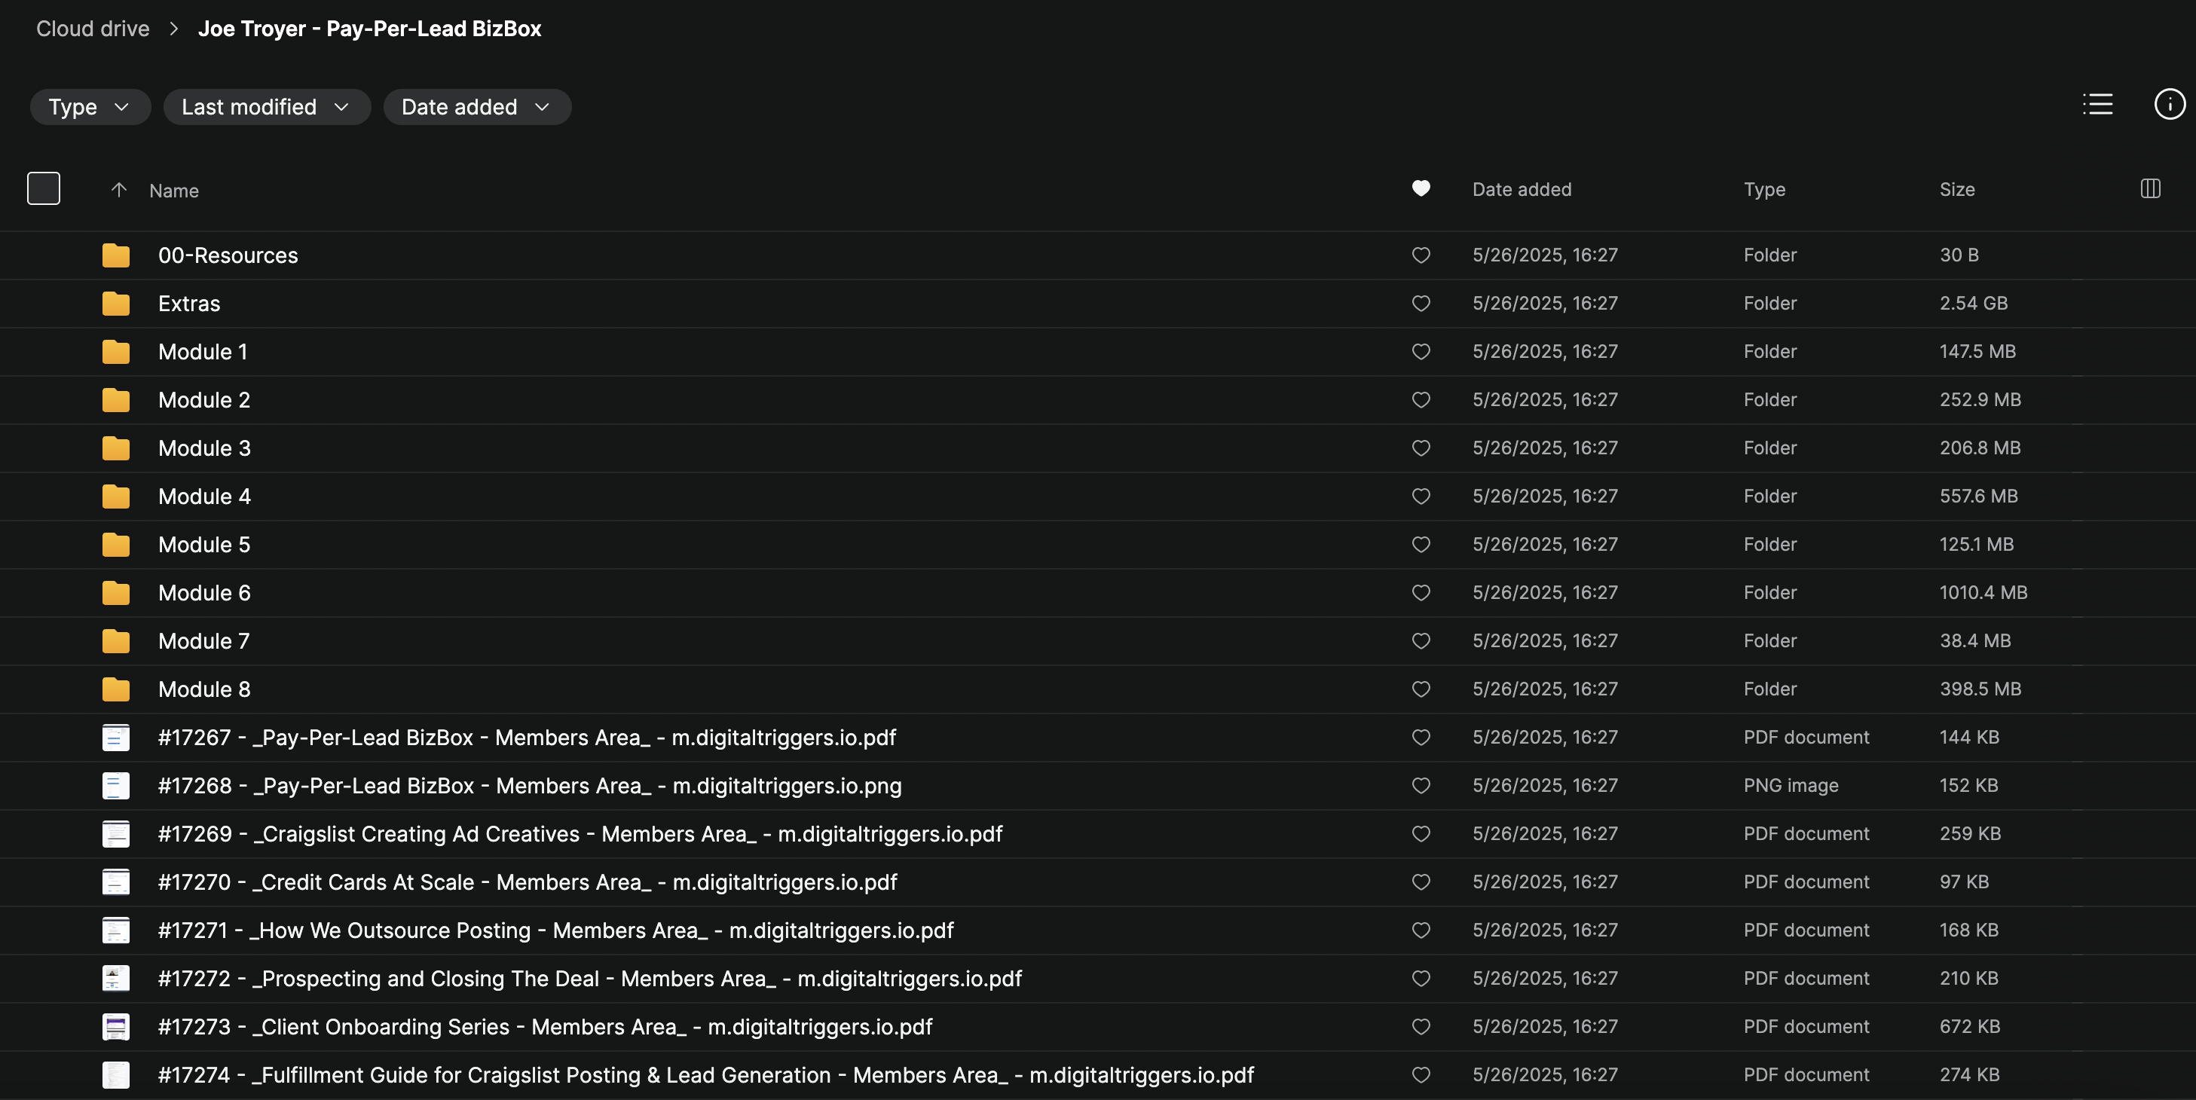Image resolution: width=2196 pixels, height=1100 pixels.
Task: Sort by the Date added column header
Action: click(x=1521, y=189)
